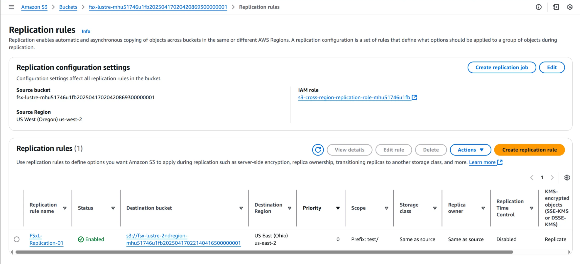Click 'Same as source' under Replica owner
The image size is (580, 264).
point(466,239)
